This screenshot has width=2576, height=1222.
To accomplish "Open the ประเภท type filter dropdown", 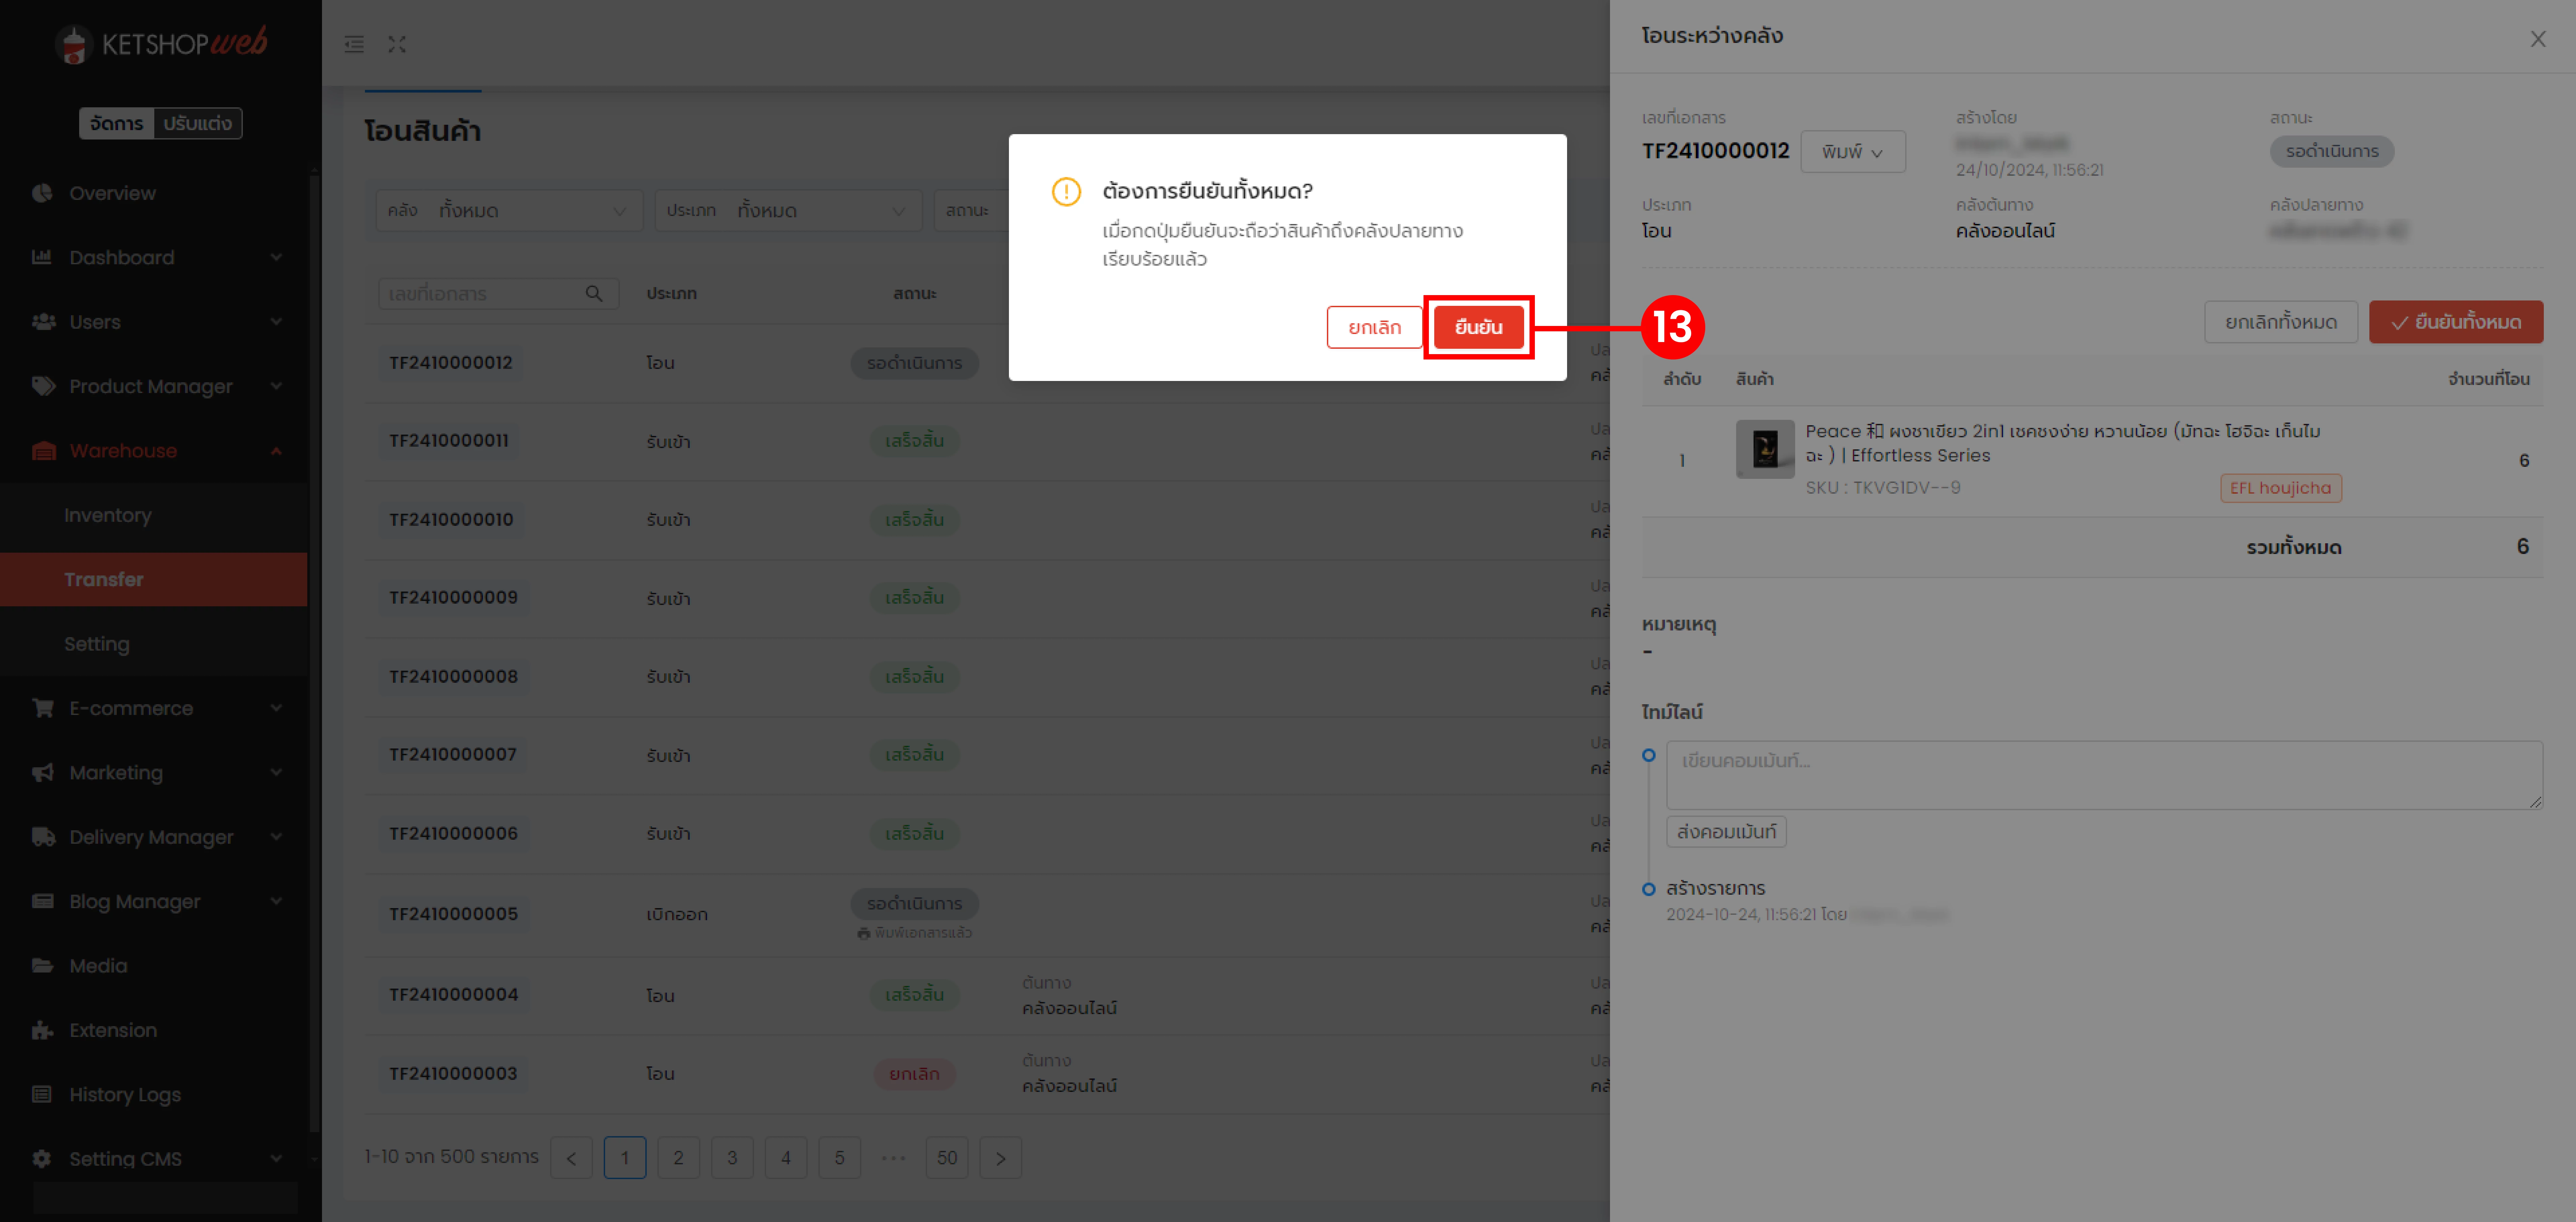I will (788, 211).
